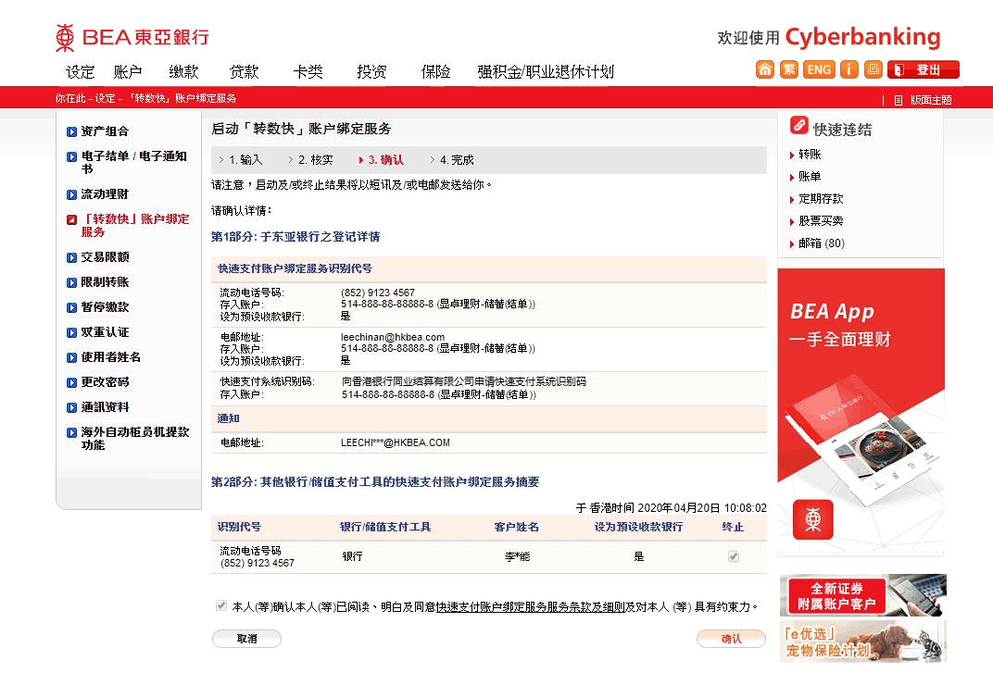Open the 账户 top menu
This screenshot has height=685, width=993.
pyautogui.click(x=128, y=71)
